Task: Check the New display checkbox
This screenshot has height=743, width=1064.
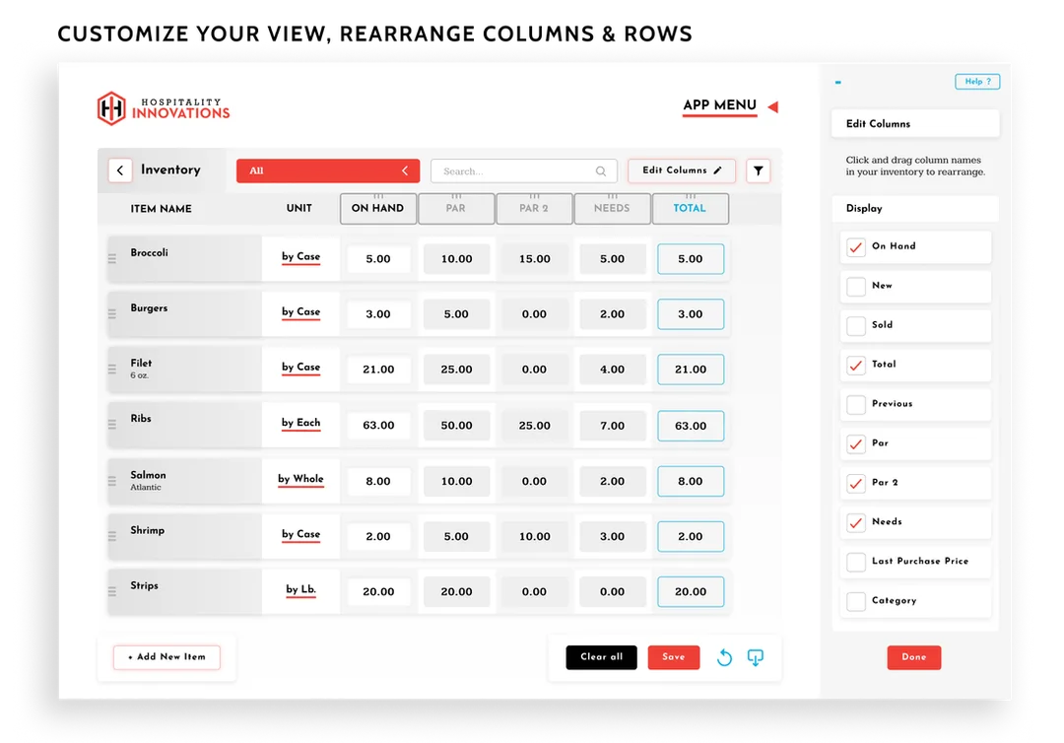Action: (x=856, y=287)
